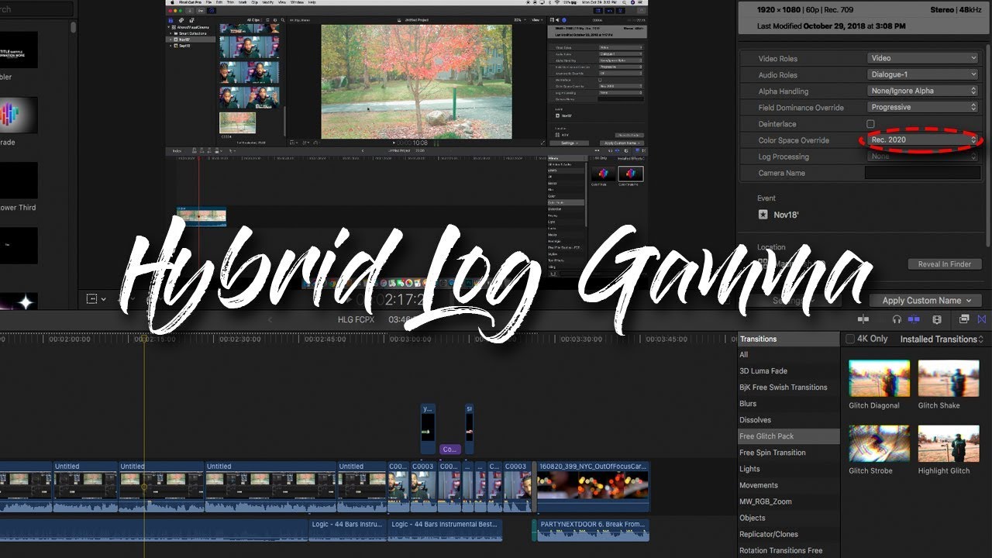Open Field Dominance Override Progressive dropdown
This screenshot has height=558, width=992.
coord(922,108)
